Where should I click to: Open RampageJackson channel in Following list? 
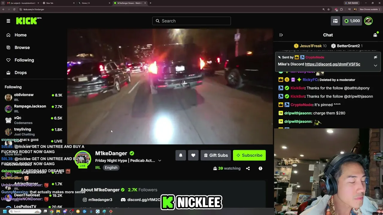34,109
